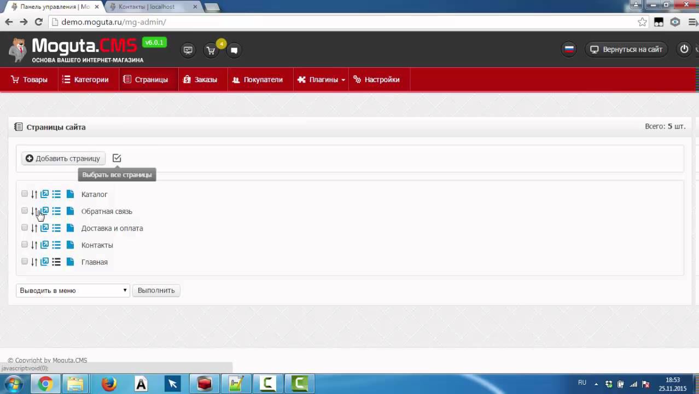Open the Обратная связь page name
The width and height of the screenshot is (699, 394).
point(107,211)
